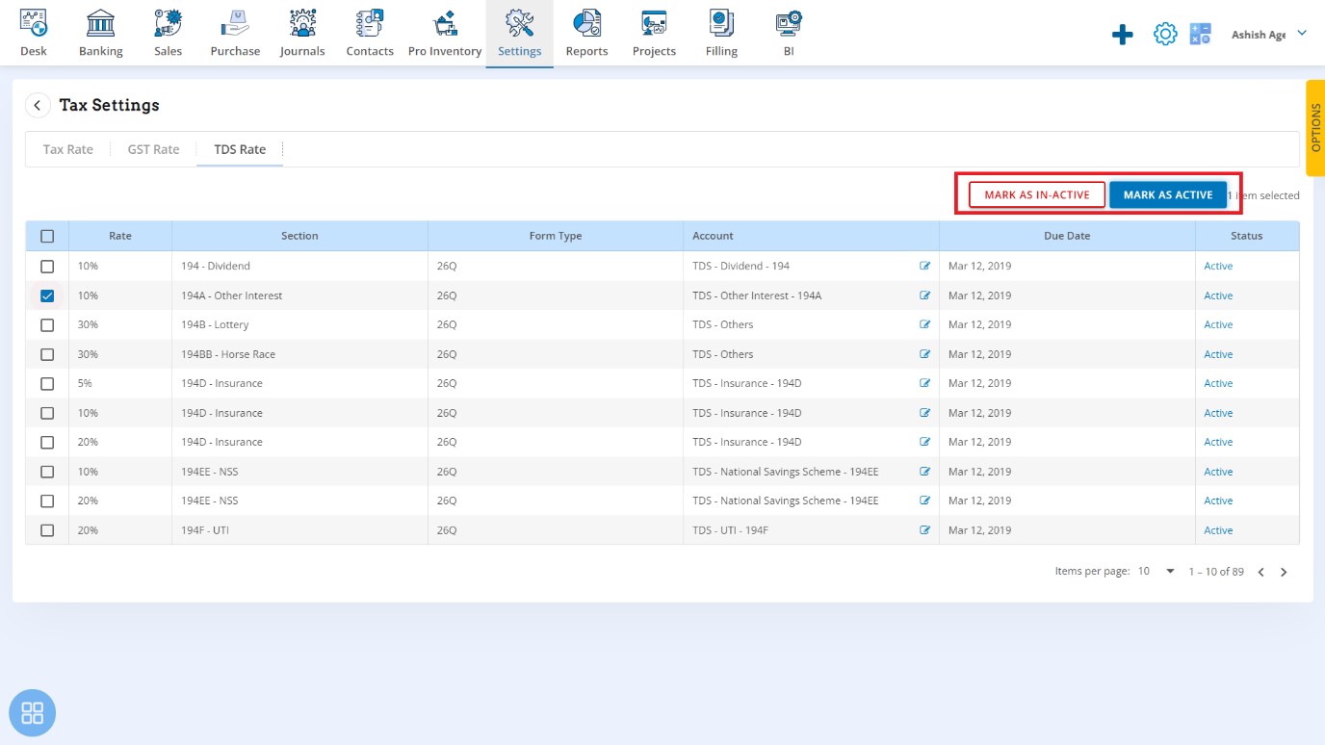This screenshot has height=745, width=1325.
Task: Check the 194BB - Horse Race checkbox
Action: (47, 354)
